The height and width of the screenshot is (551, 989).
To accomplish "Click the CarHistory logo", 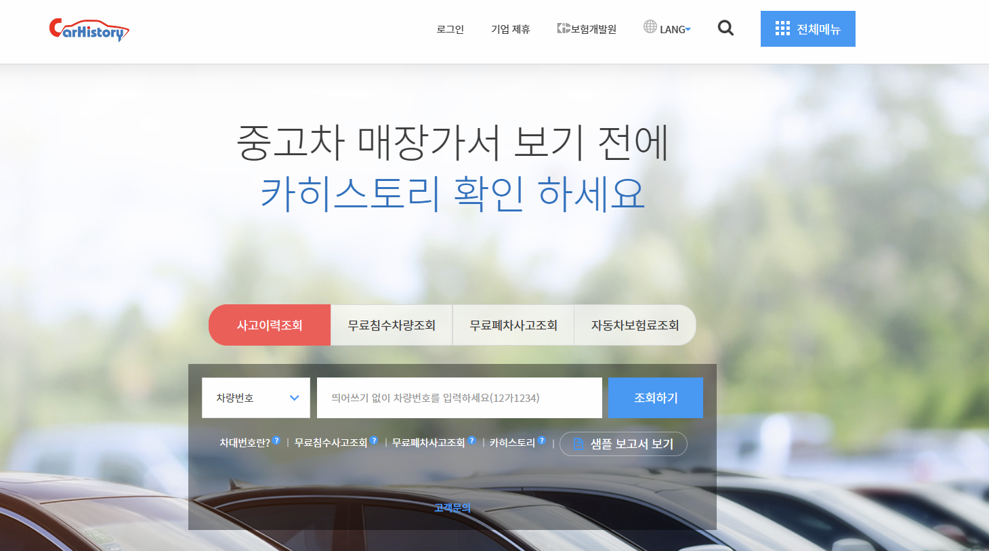I will coord(89,29).
